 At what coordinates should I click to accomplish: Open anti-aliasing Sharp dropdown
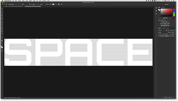point(42,4)
